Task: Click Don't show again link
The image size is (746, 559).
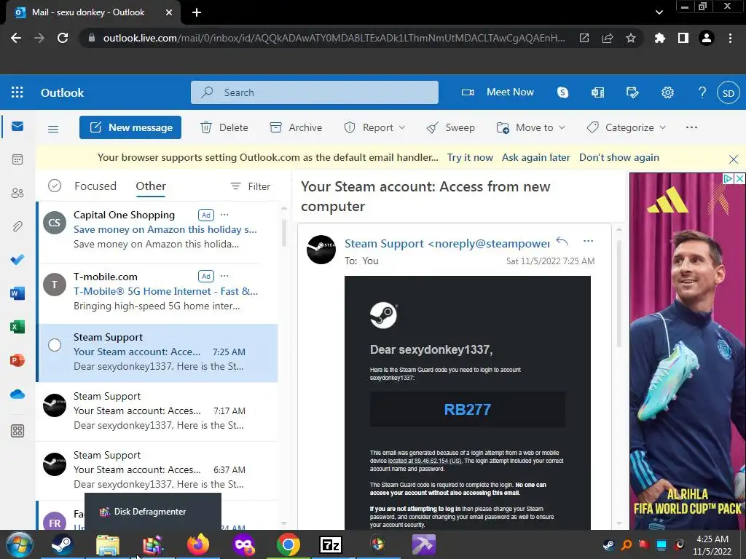Action: 619,157
